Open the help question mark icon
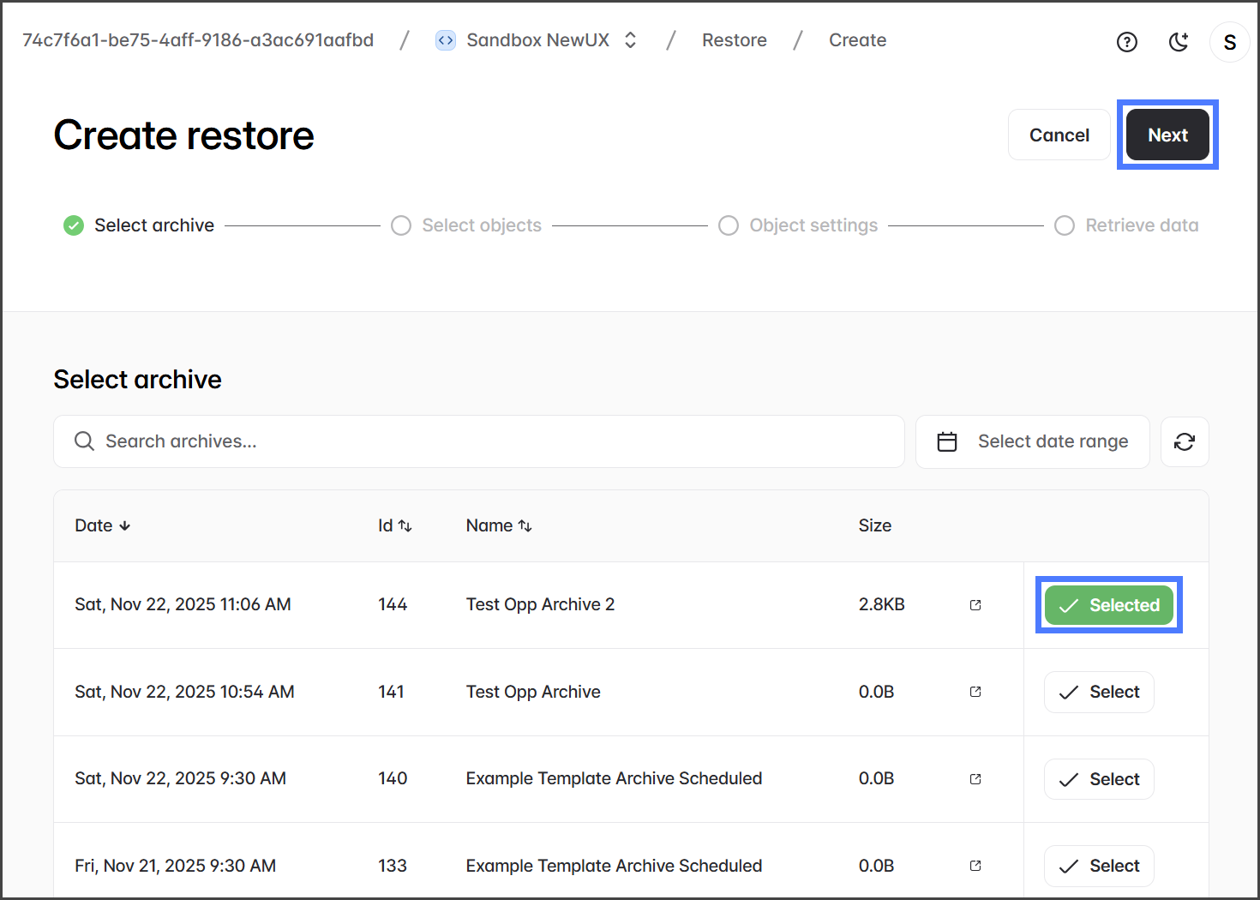 coord(1126,42)
